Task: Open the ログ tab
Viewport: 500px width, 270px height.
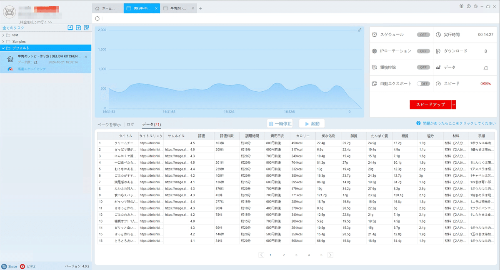Action: coord(130,124)
